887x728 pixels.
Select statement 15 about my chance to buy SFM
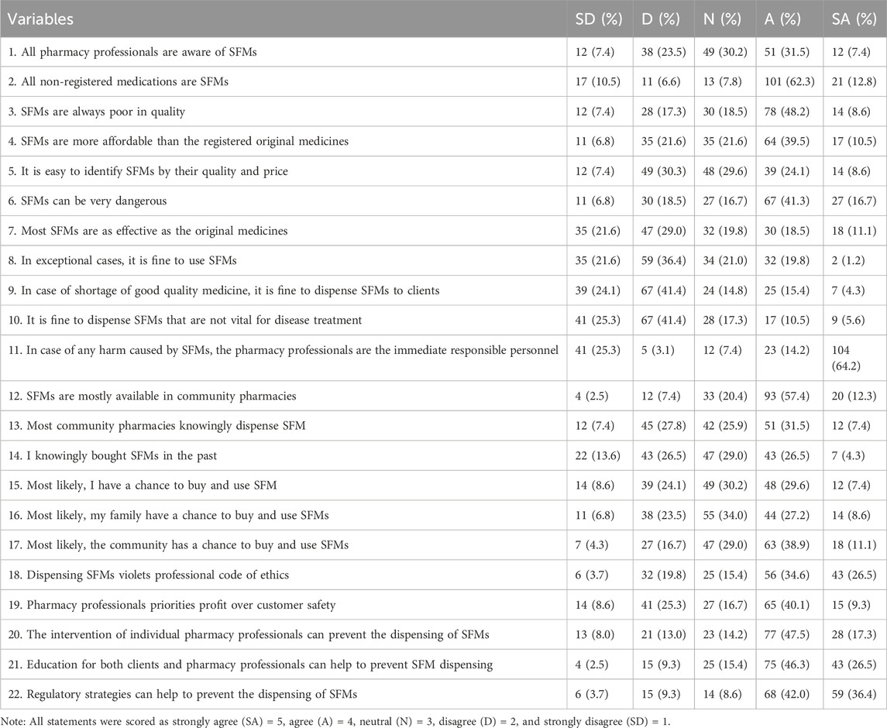point(443,486)
